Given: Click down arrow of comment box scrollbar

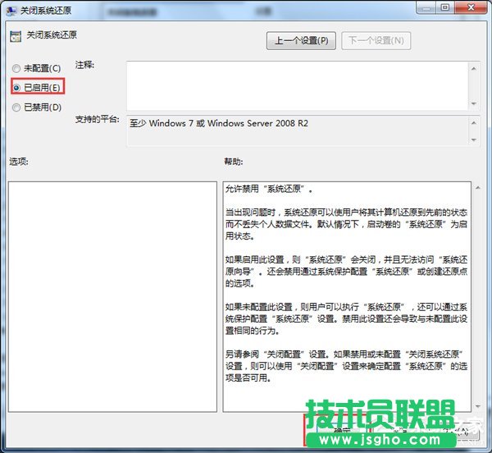Looking at the screenshot, I should point(474,103).
